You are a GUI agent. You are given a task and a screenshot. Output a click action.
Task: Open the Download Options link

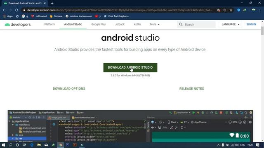(69, 89)
